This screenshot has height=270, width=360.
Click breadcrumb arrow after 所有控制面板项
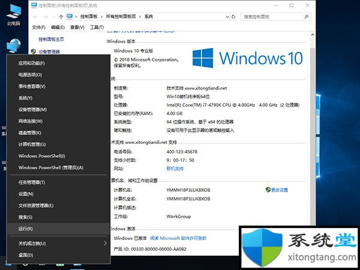140,17
